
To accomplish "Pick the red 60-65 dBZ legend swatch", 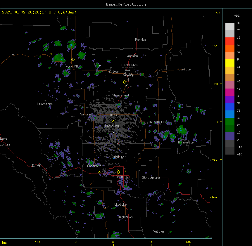I will point(230,41).
